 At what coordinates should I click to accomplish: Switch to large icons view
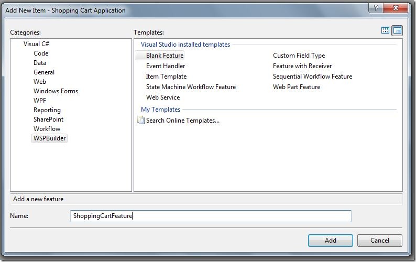point(385,30)
